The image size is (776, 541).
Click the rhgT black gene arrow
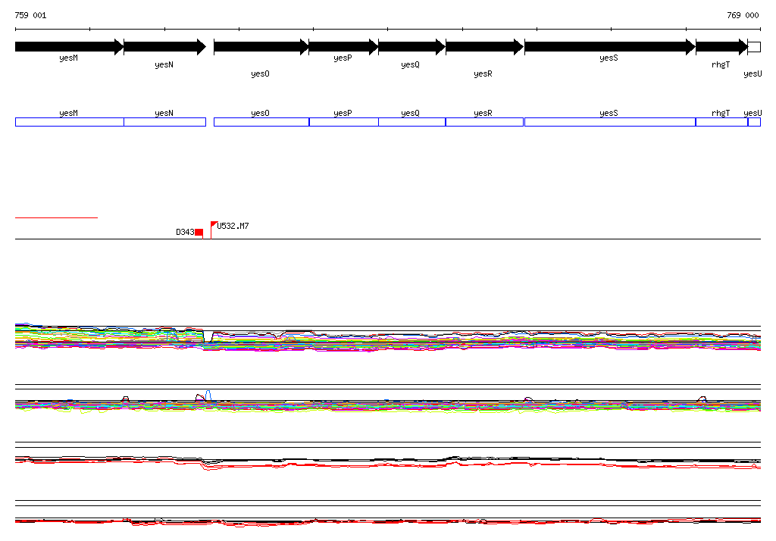(x=721, y=47)
